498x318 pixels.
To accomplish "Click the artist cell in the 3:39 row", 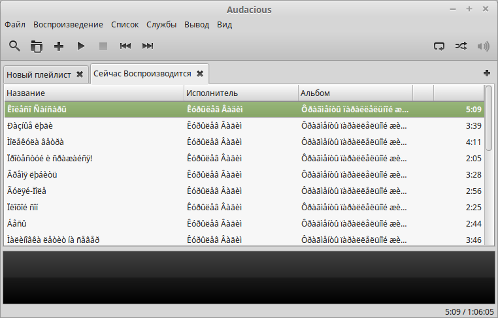I will pos(241,125).
